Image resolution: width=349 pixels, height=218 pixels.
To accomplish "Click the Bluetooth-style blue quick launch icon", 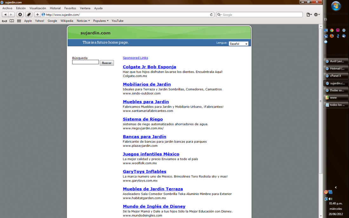I will (x=338, y=36).
